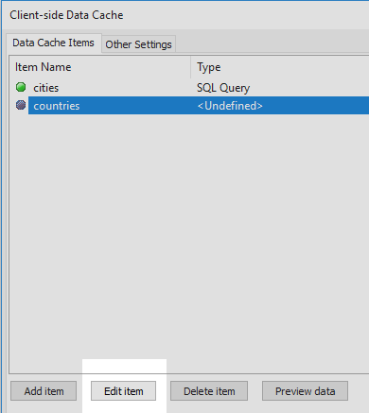Click the green status icon beside cities

coord(21,87)
